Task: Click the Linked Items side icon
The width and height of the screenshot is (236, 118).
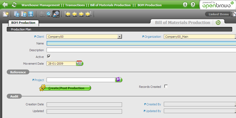Action: tap(234, 14)
